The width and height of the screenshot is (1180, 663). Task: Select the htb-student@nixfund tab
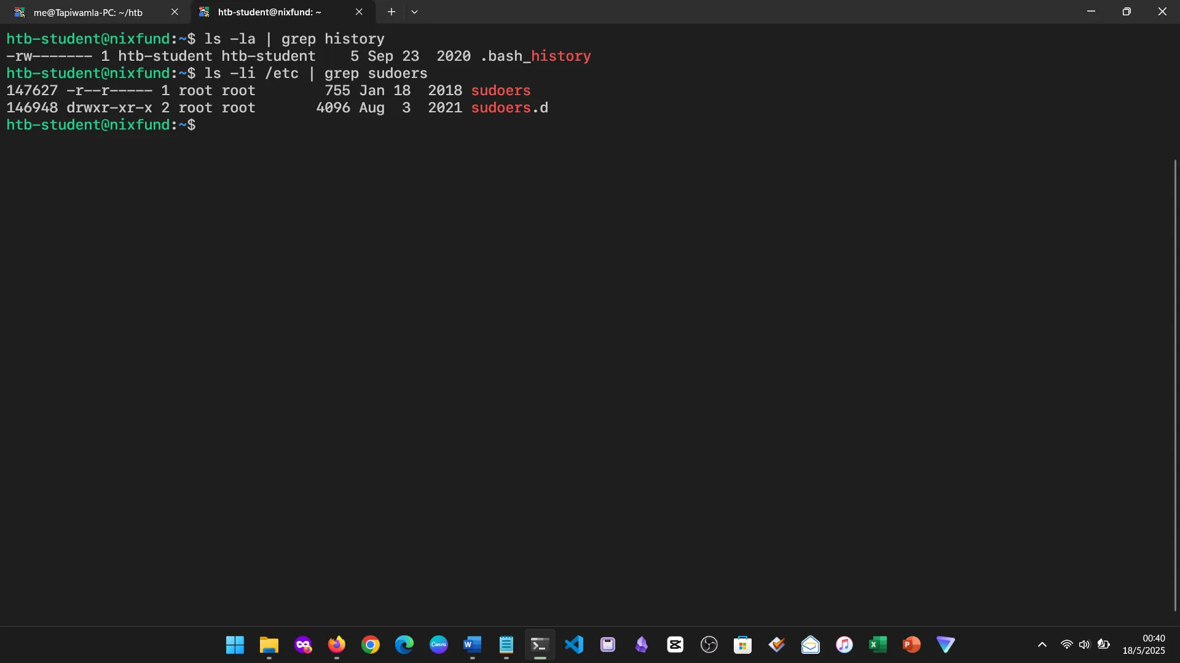click(x=269, y=12)
